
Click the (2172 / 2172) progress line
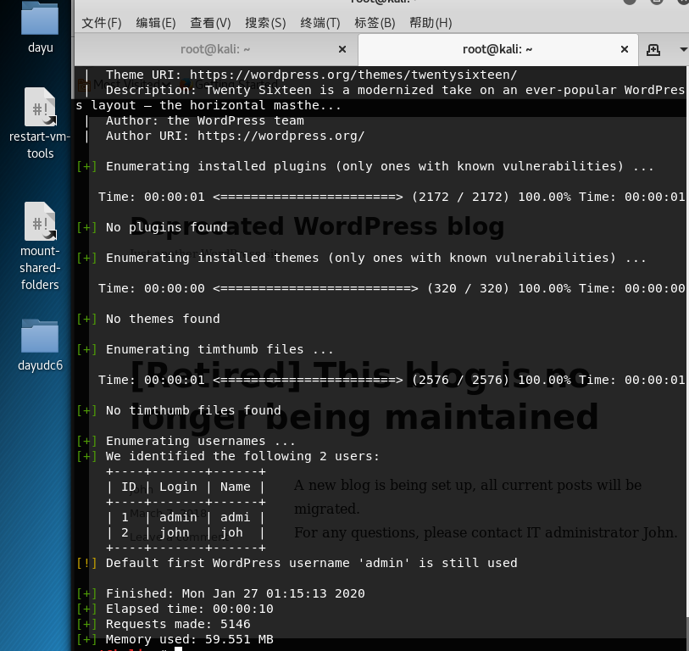[x=392, y=197]
